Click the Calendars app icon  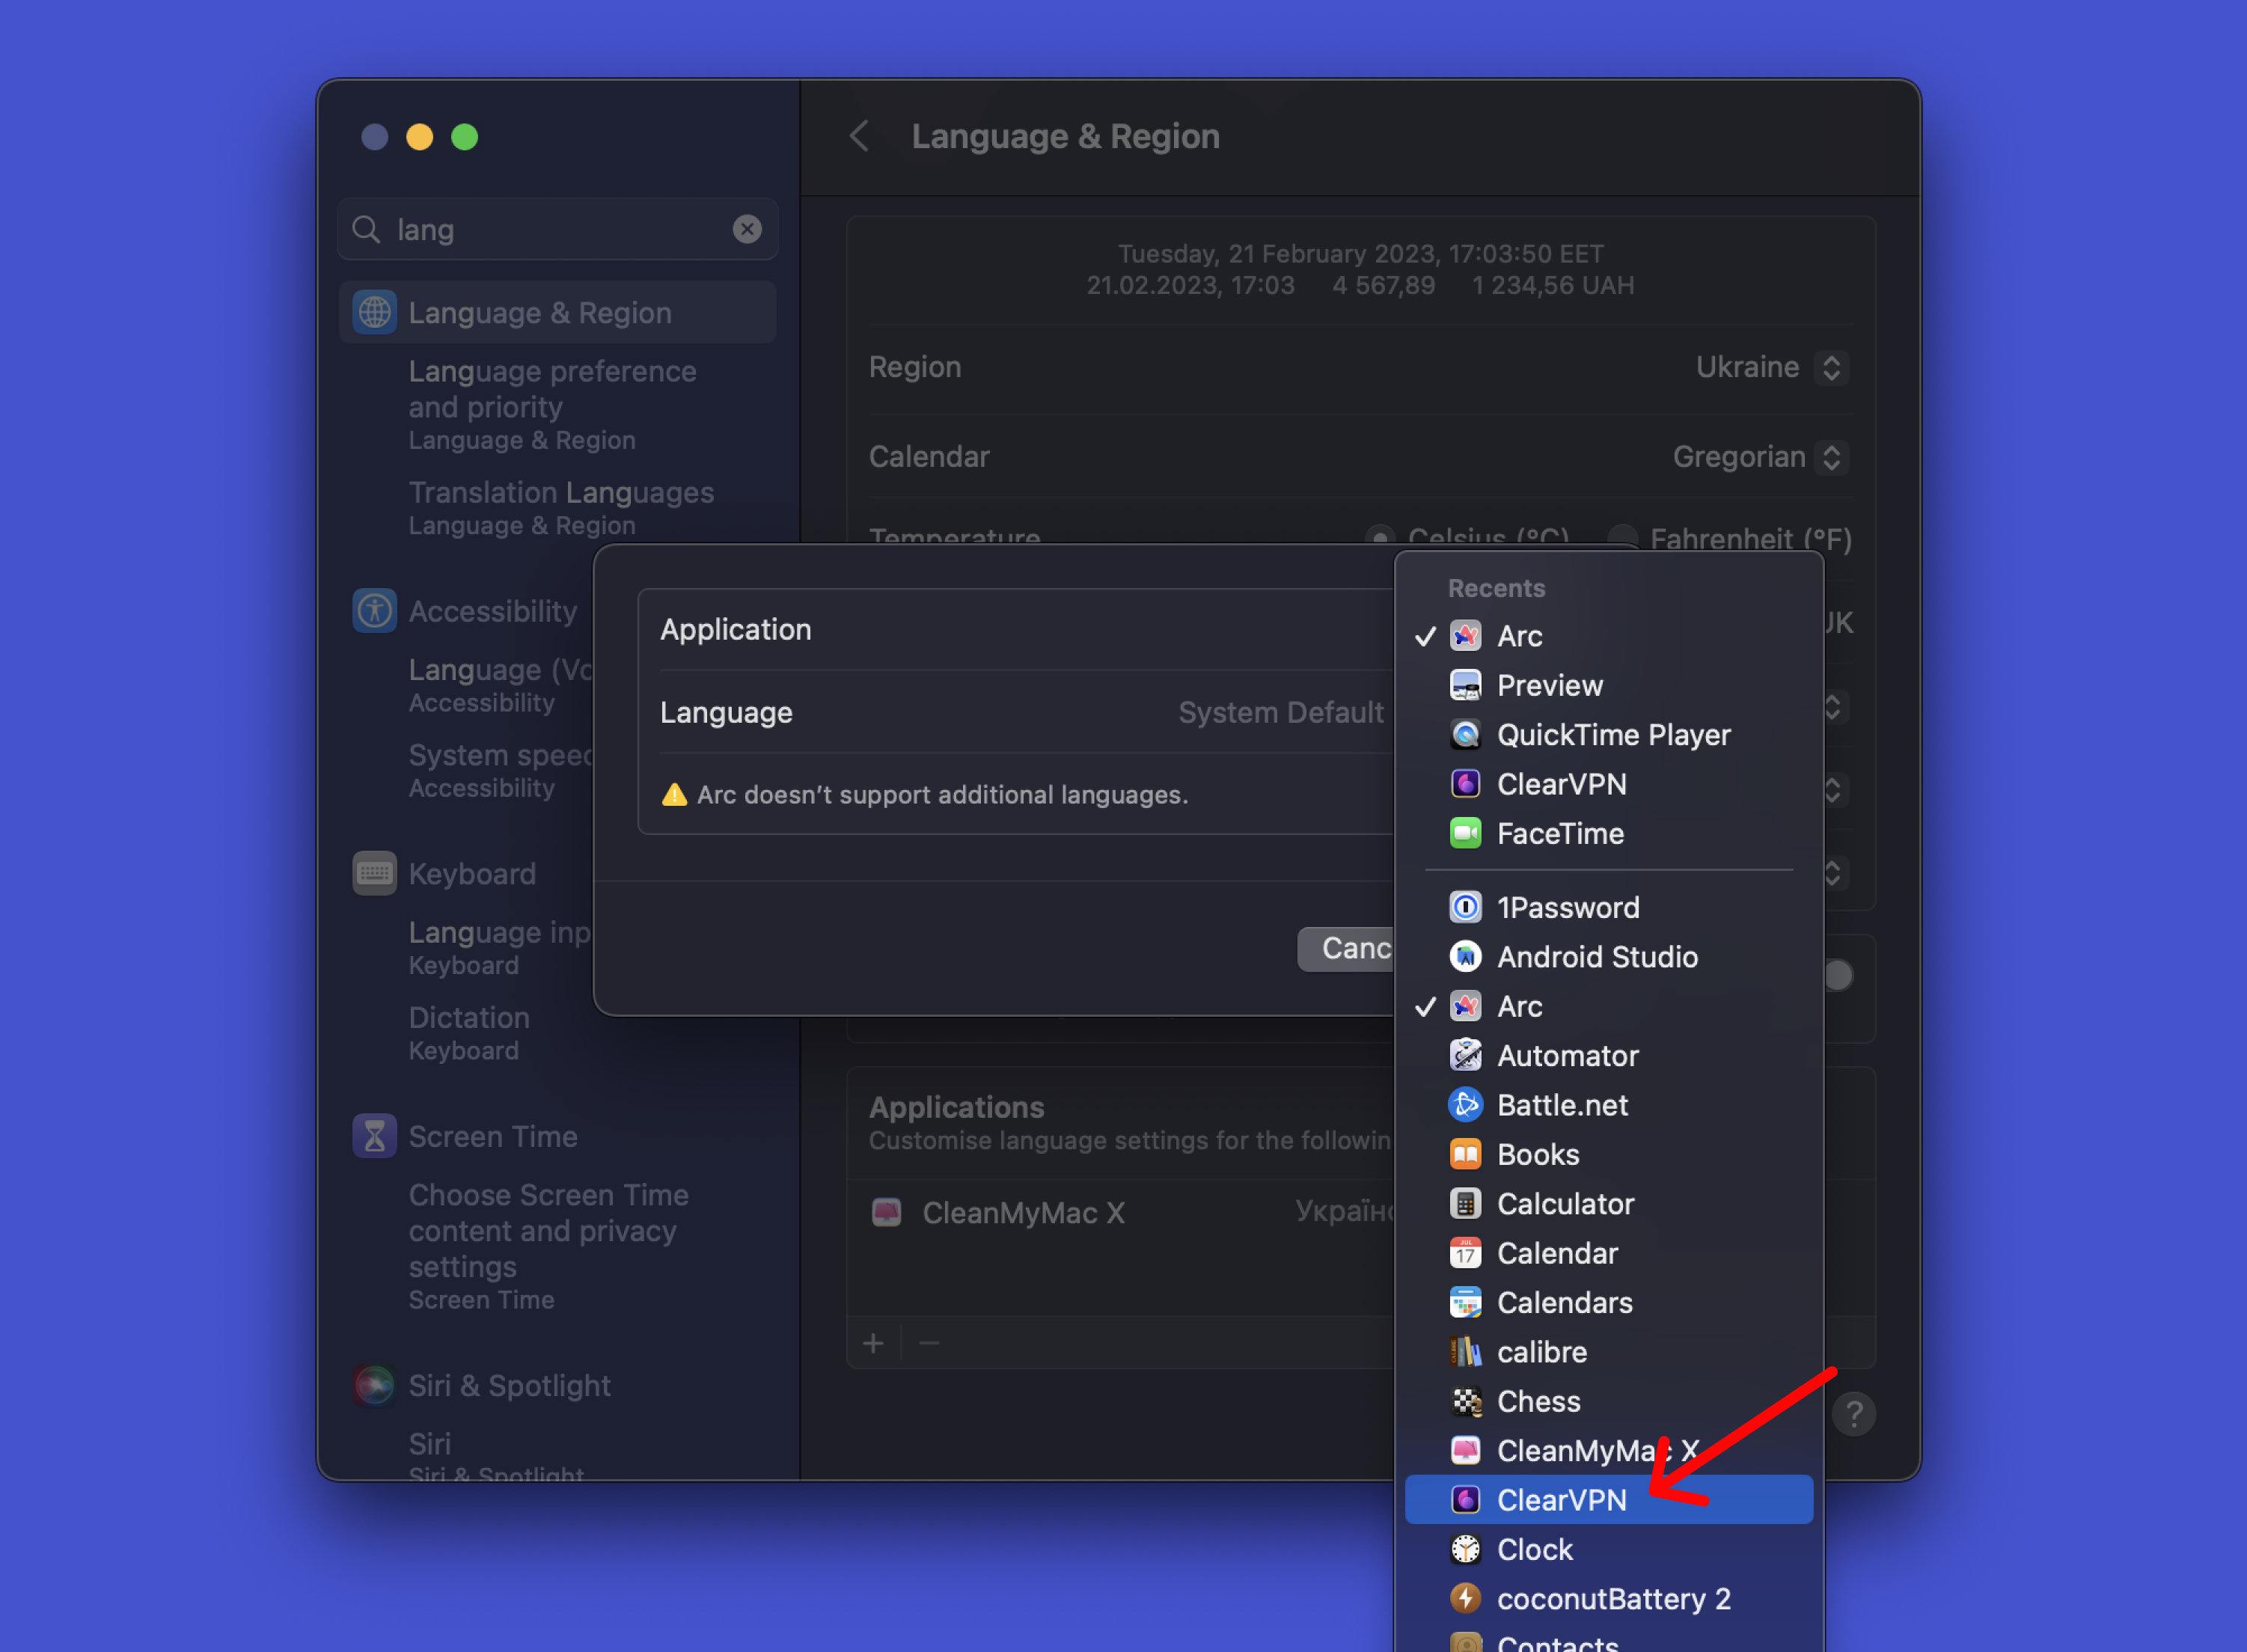pyautogui.click(x=1465, y=1302)
